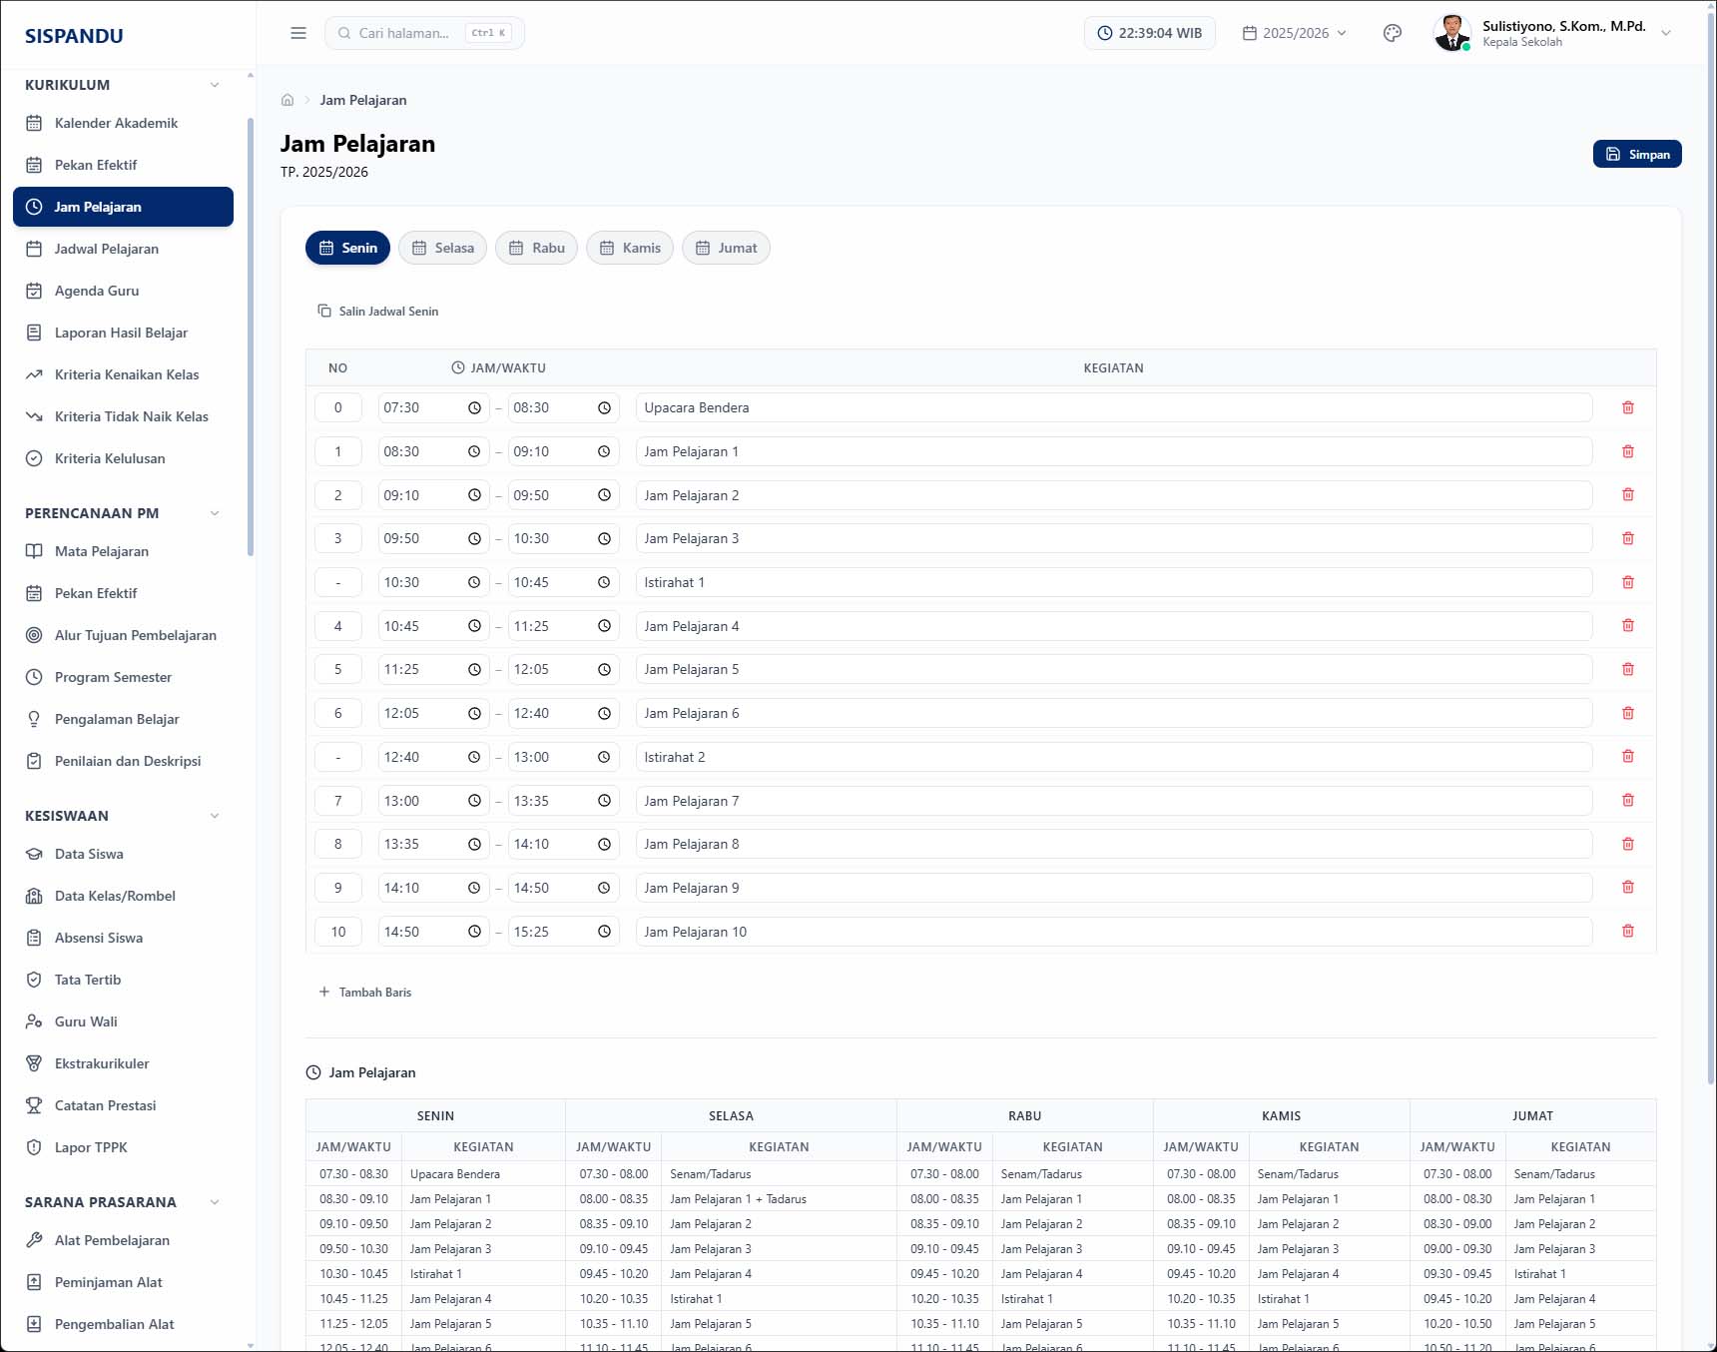Switch to the Jumat tab
Image resolution: width=1717 pixels, height=1352 pixels.
coord(726,248)
